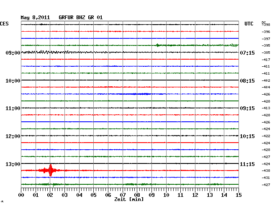Image resolution: width=272 pixels, height=206 pixels.
Task: Click the '08:15' UTC time label
Action: (247, 81)
